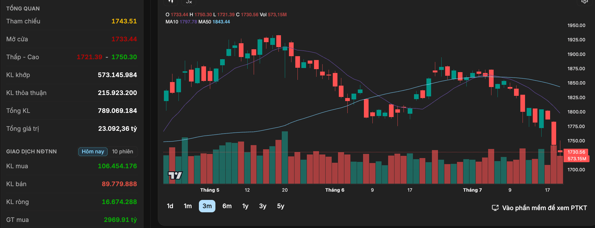Set chart range to 1d
Image resolution: width=595 pixels, height=228 pixels.
point(170,206)
